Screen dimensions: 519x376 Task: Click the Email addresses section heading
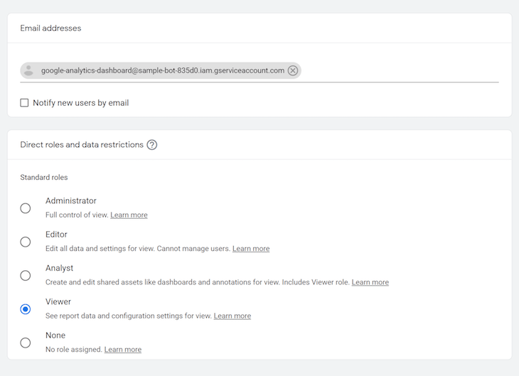(50, 28)
